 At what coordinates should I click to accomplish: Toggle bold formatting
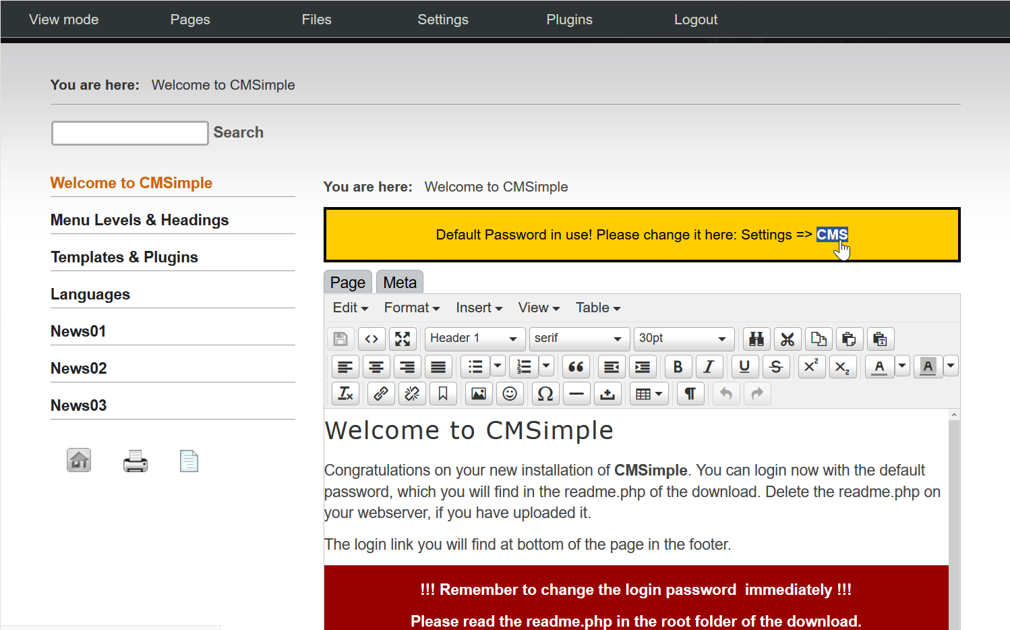tap(678, 366)
